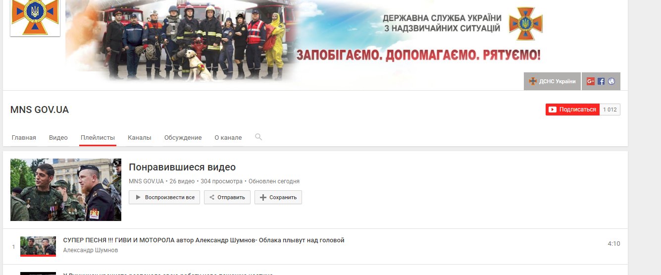Save the playlist with Сохранить
The image size is (661, 275).
278,197
